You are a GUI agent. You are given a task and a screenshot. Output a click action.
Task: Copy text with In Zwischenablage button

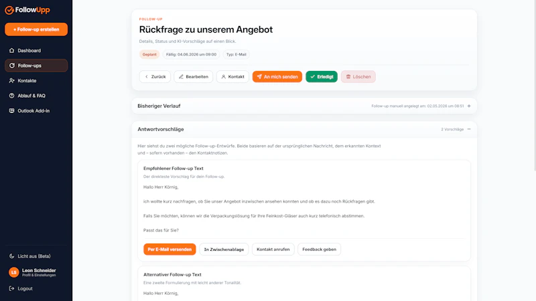pyautogui.click(x=224, y=249)
